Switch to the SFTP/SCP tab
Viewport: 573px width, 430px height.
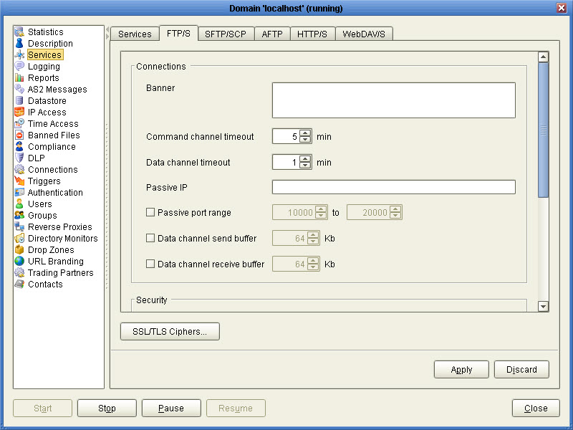tap(226, 33)
